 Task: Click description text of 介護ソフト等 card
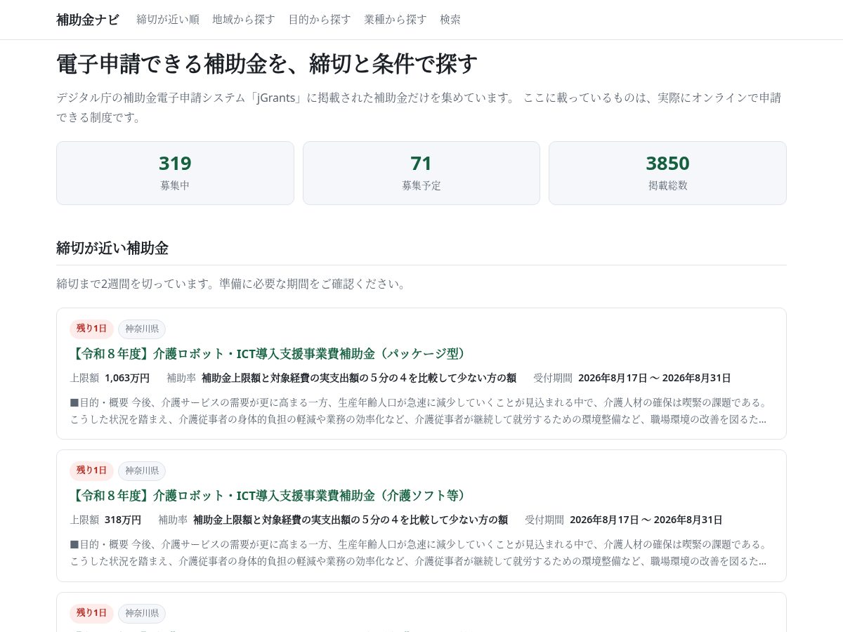[x=420, y=553]
